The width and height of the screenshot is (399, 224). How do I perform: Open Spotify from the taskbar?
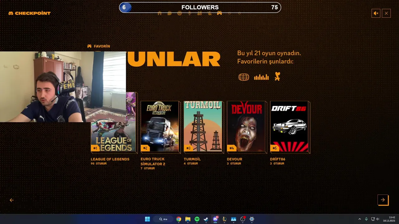coord(197,219)
